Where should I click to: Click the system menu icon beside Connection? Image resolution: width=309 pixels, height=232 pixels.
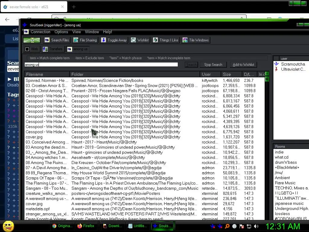[x=26, y=32]
